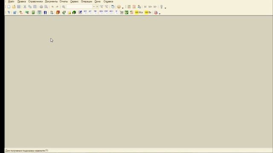
Task: Click the Find magnifier icon
Action: pos(64,7)
